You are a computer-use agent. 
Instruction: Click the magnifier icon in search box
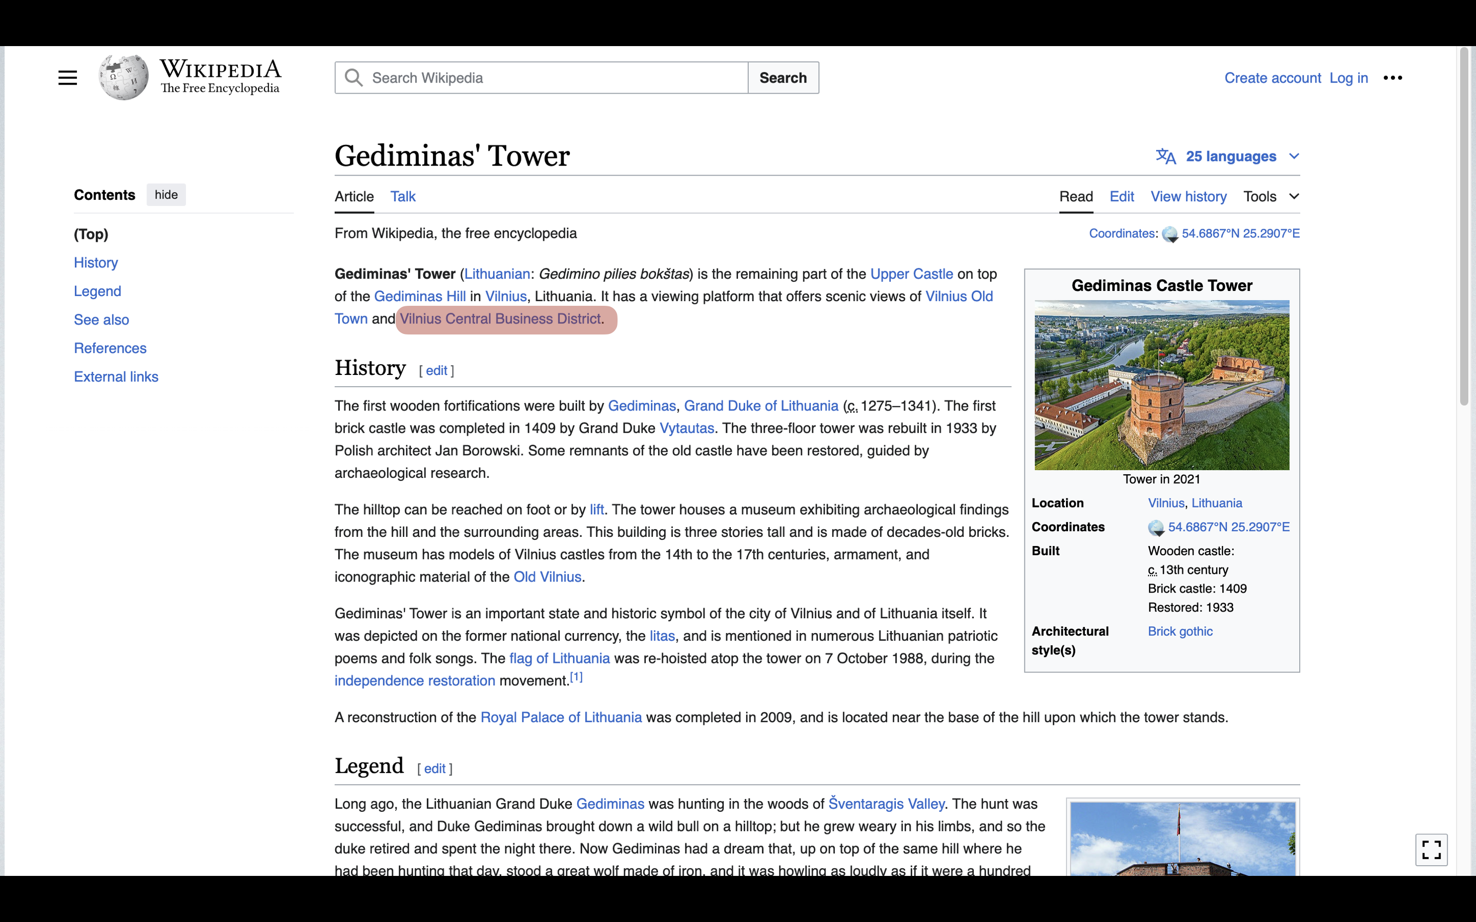353,78
